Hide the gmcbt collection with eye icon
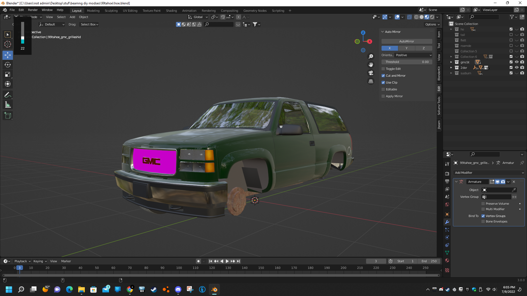 tap(517, 62)
